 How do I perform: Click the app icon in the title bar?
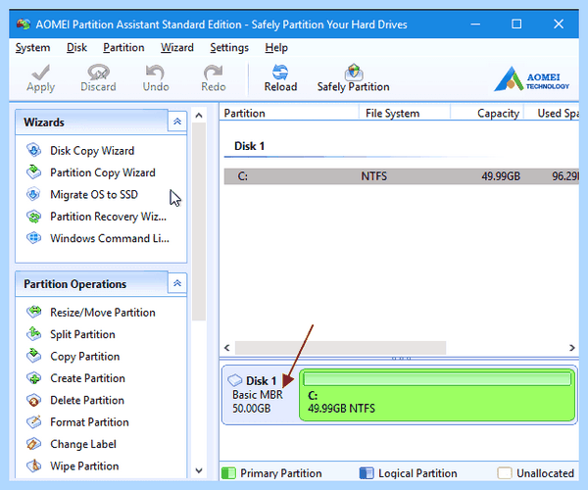tap(24, 24)
